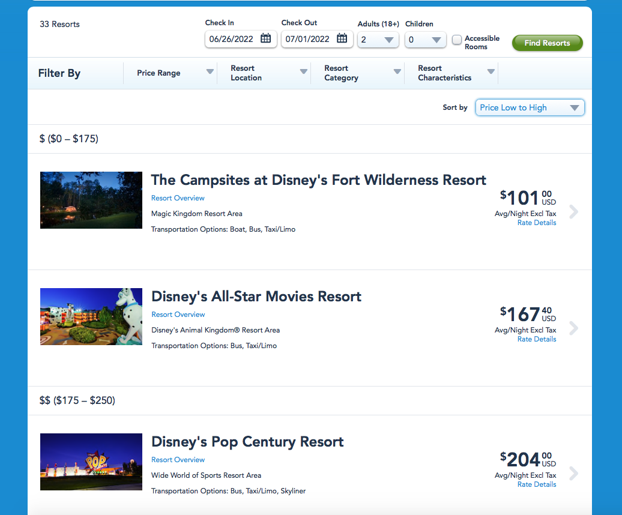Click the Fort Wilderness campsite thumbnail
622x515 pixels.
tap(91, 200)
